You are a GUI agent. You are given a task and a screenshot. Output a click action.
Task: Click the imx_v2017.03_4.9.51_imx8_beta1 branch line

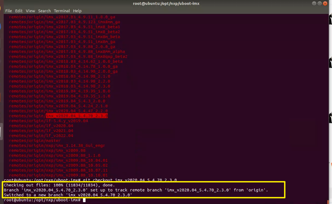(65, 27)
